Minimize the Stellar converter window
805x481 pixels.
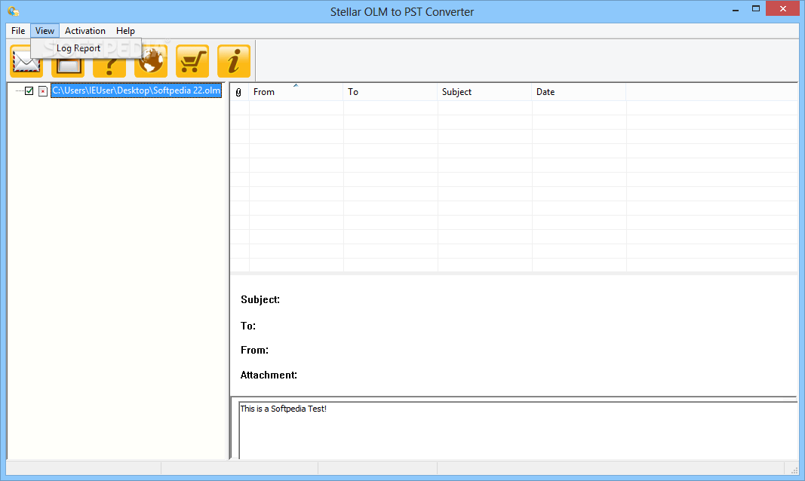click(736, 9)
